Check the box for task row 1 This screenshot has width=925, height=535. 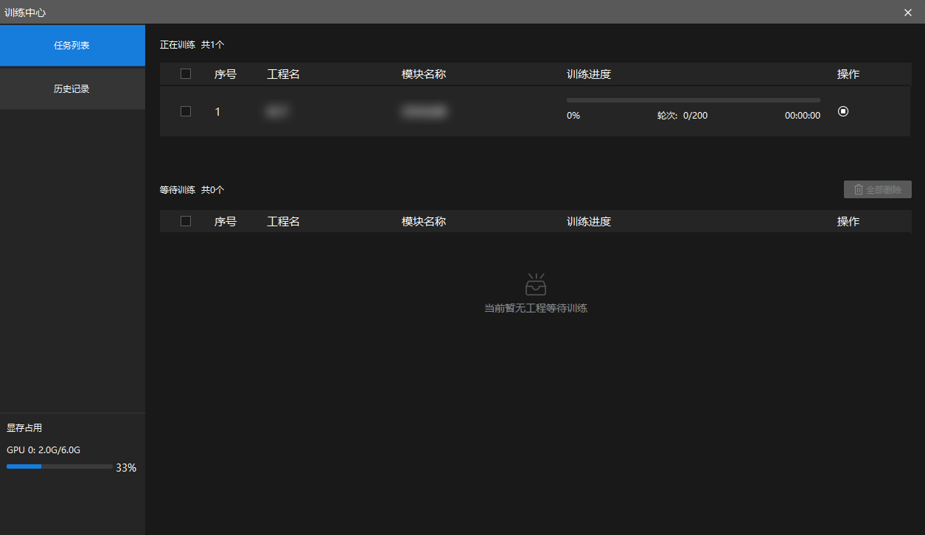point(186,111)
